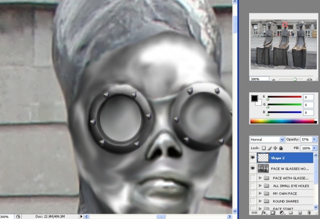Click Navigator zoom out icon
Viewport: 320px width, 219px height.
click(x=274, y=80)
